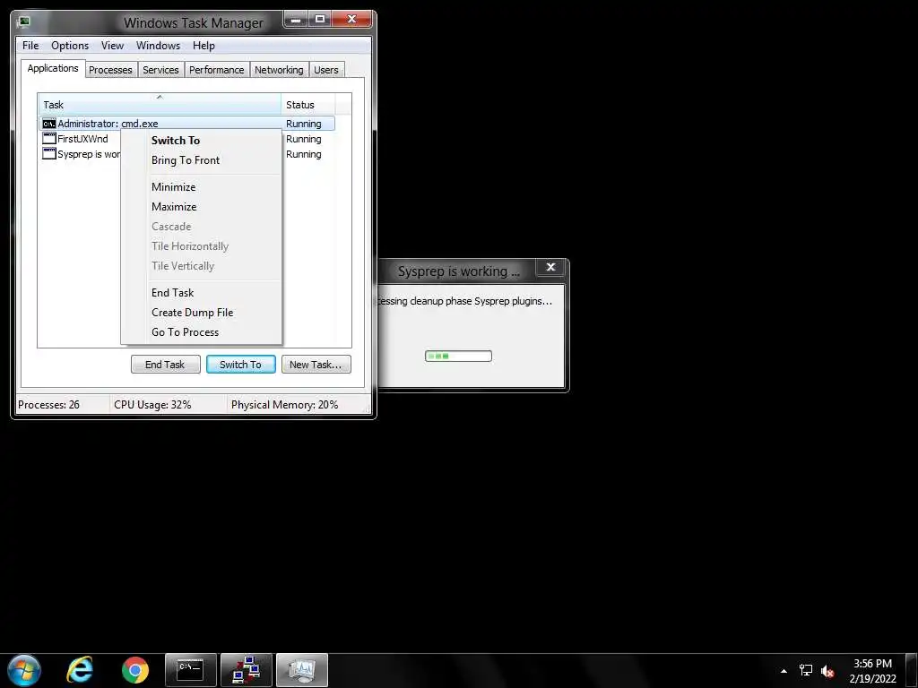Close the Windows Task Manager window
The height and width of the screenshot is (688, 918).
pyautogui.click(x=351, y=20)
